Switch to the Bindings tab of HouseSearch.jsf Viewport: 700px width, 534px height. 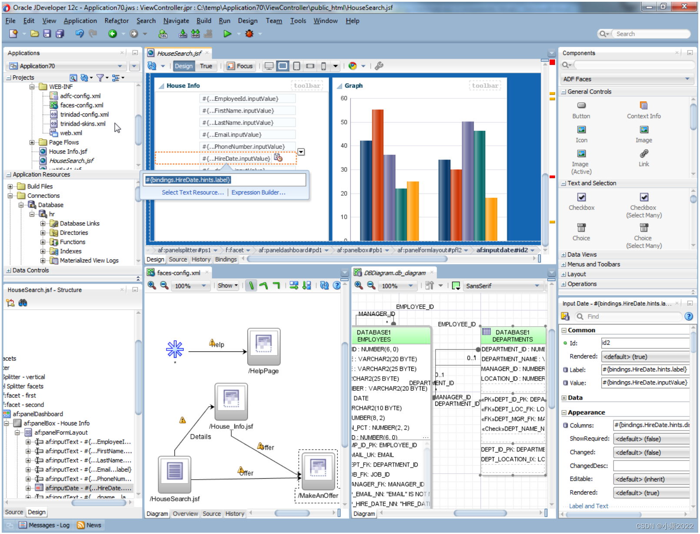click(226, 260)
